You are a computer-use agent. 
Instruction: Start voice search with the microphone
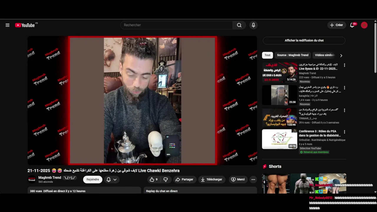253,25
